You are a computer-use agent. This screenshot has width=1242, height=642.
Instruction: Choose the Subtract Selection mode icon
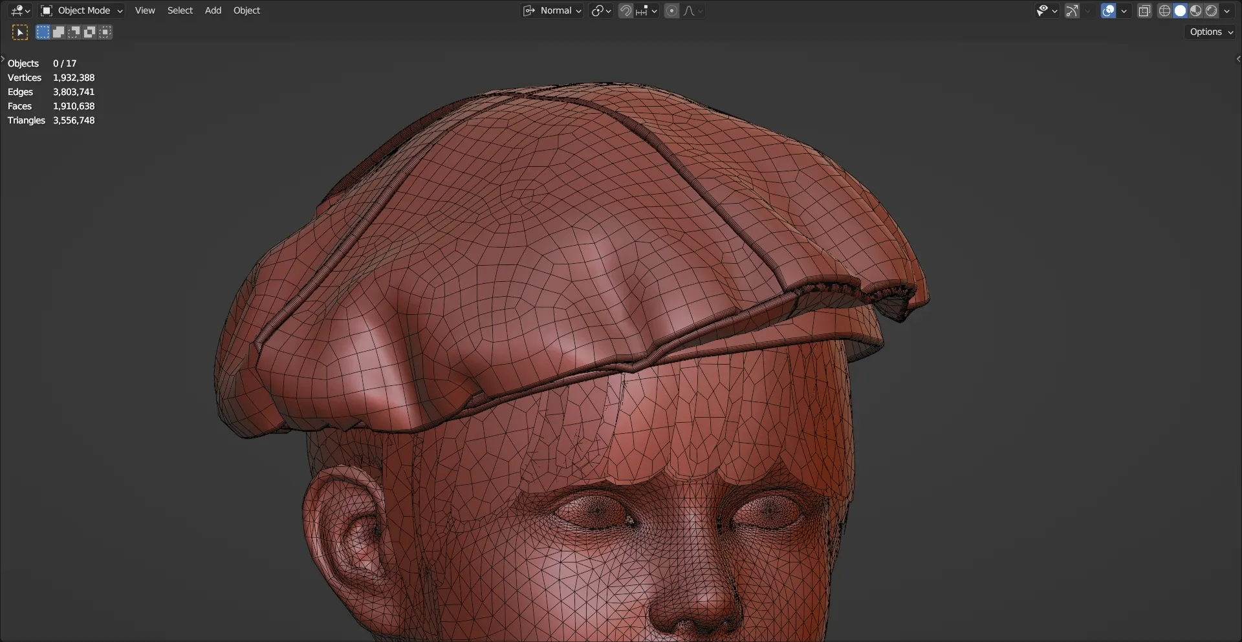pyautogui.click(x=74, y=32)
